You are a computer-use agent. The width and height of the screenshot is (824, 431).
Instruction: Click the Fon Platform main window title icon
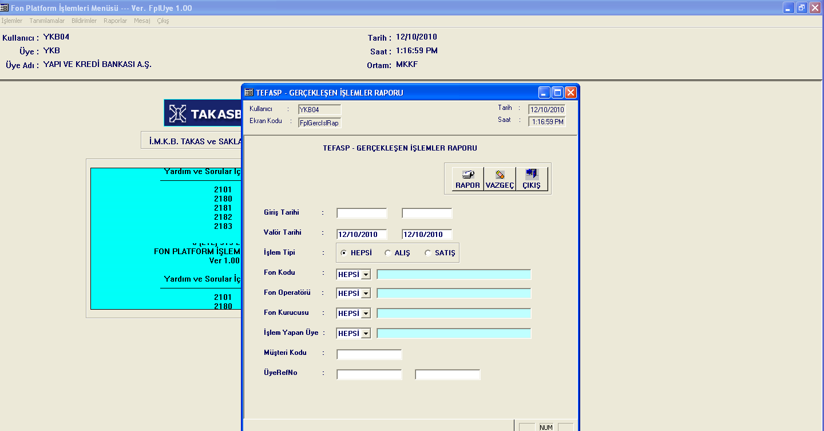5,8
